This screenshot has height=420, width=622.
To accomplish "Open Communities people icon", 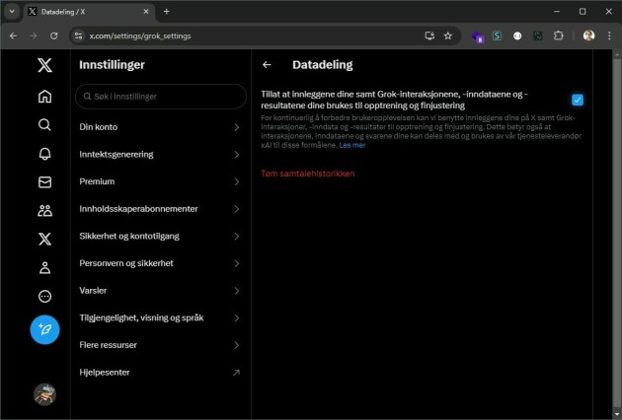I will (x=44, y=211).
